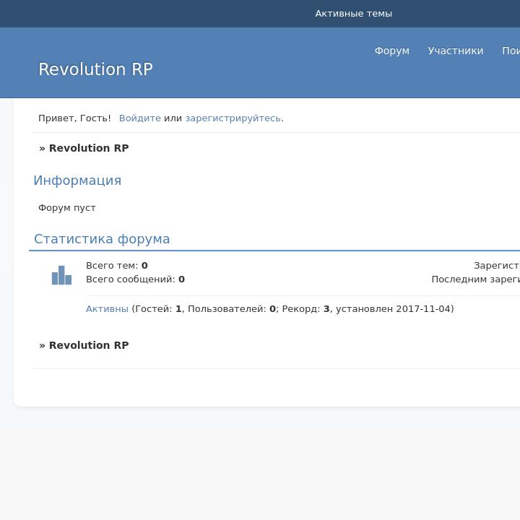Open the Активны users link

click(x=107, y=309)
